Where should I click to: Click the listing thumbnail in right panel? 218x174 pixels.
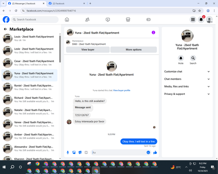click(187, 36)
